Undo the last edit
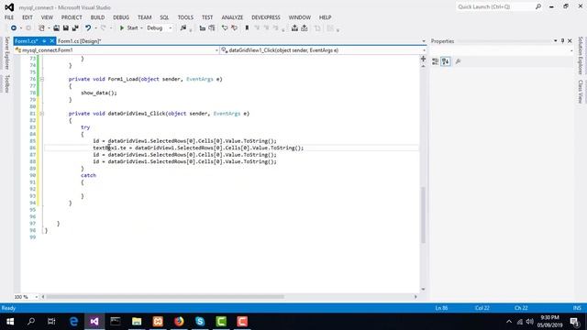 pos(88,28)
